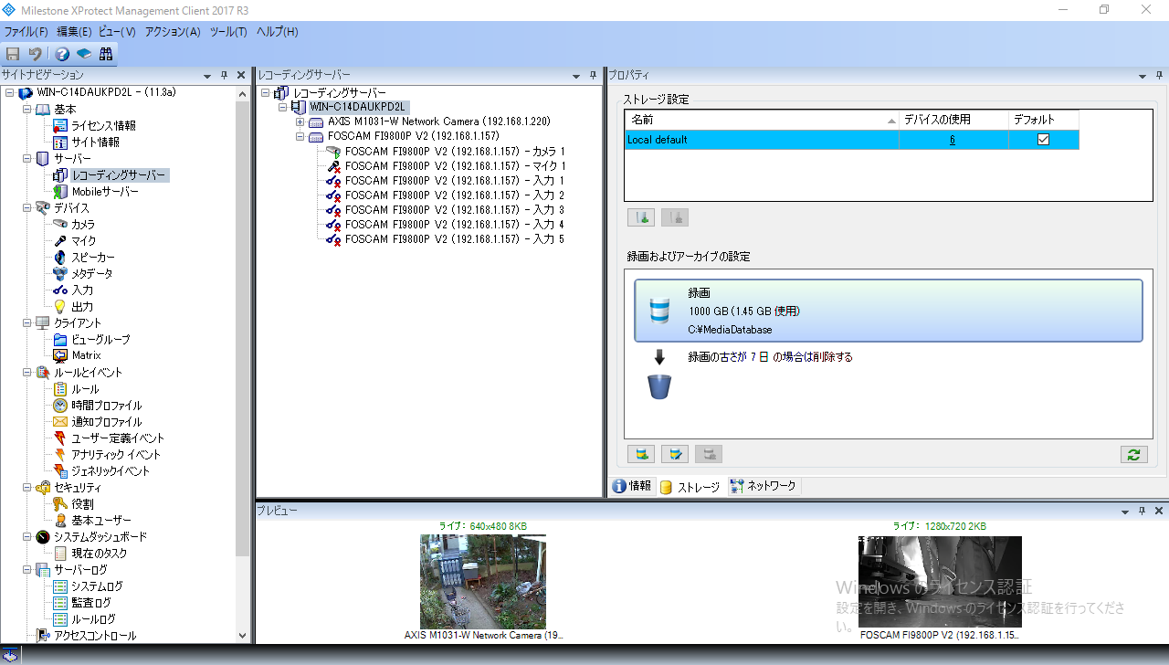Viewport: 1169px width, 665px height.
Task: Open 基本ユーザー under security
Action: [101, 521]
